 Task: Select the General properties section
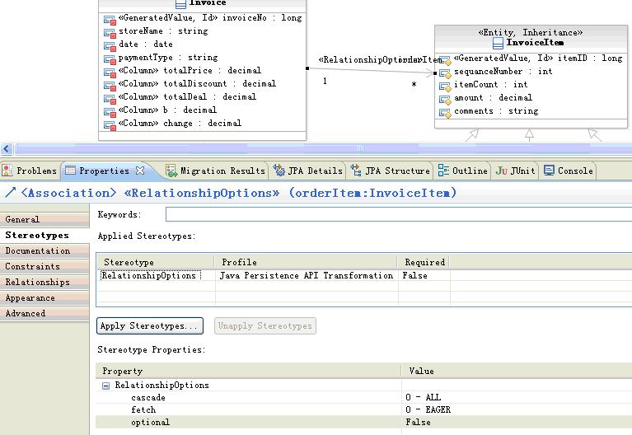point(44,219)
